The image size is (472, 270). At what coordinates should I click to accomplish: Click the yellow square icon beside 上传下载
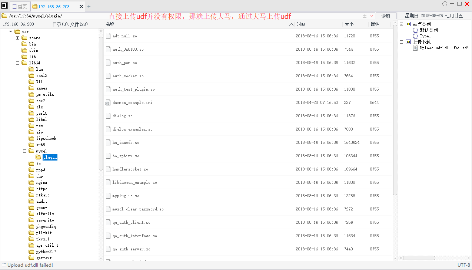coord(408,42)
